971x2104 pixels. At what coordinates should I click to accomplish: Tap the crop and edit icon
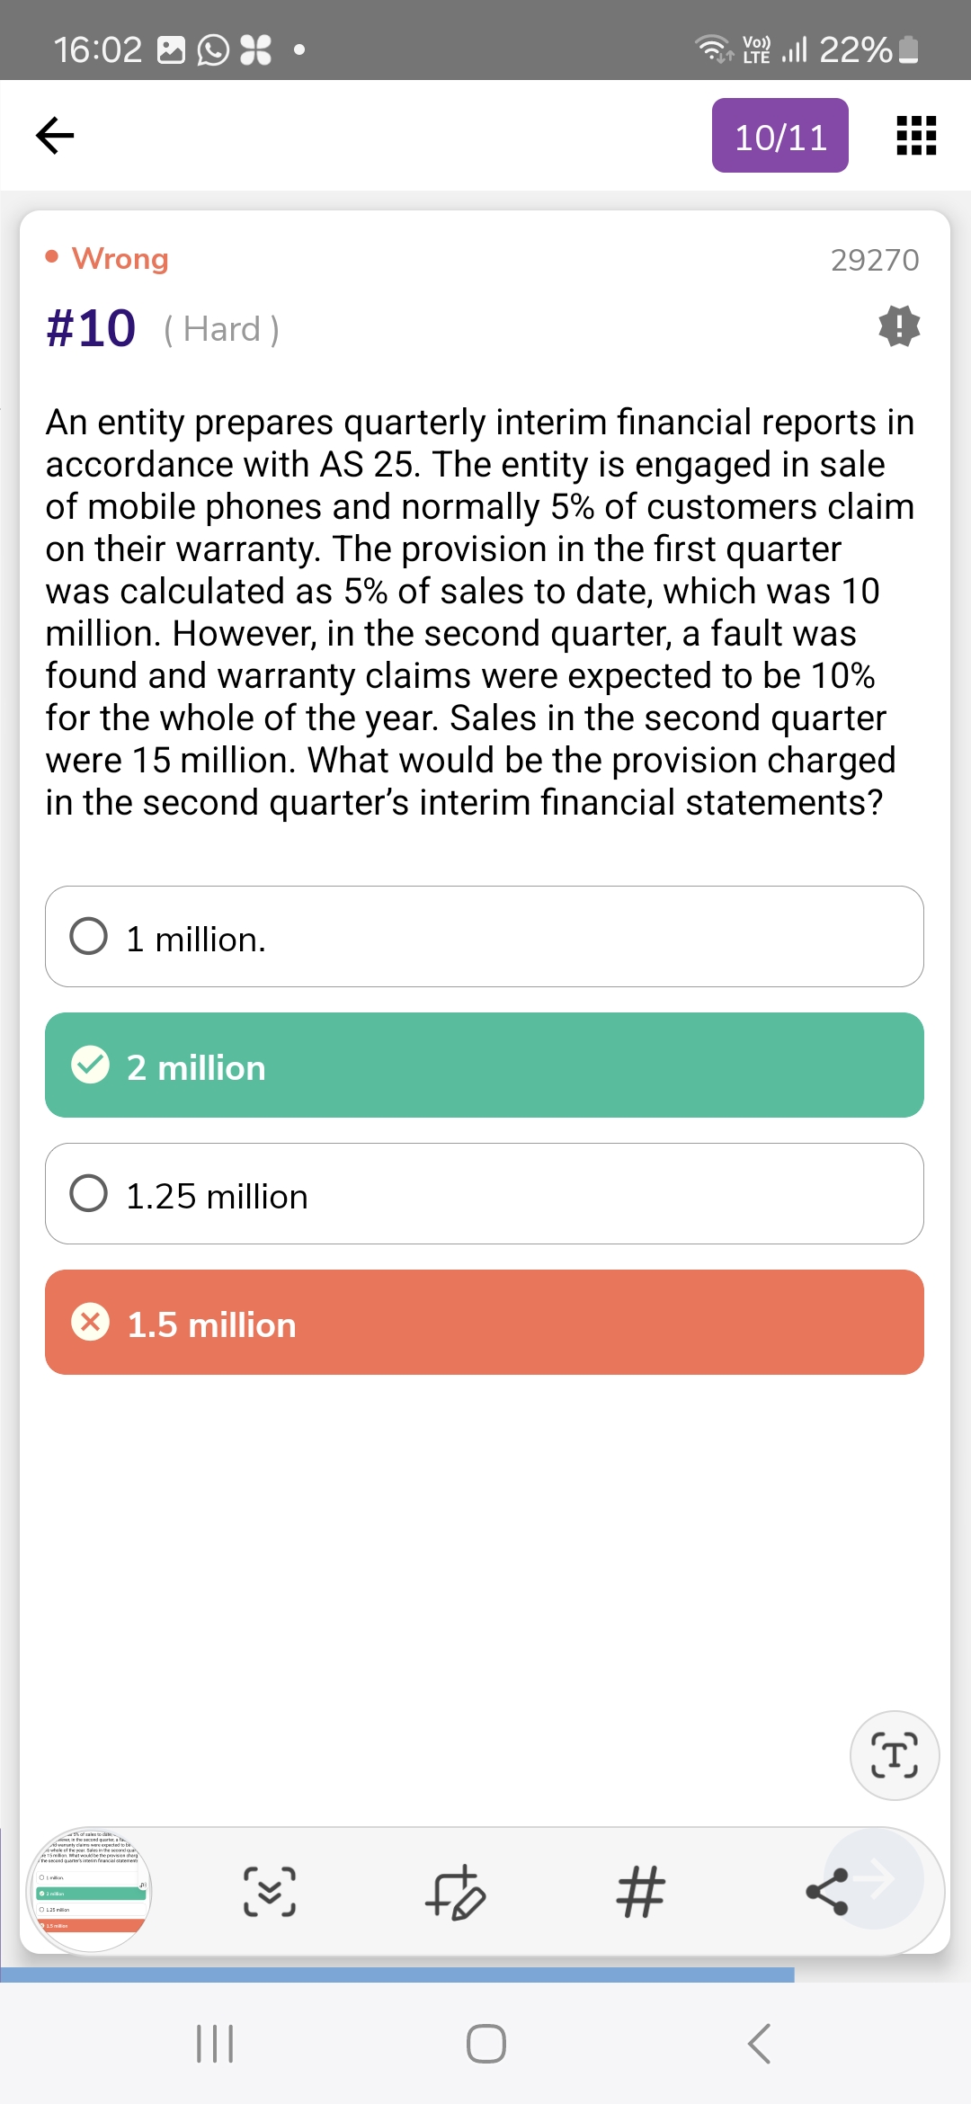(455, 1892)
